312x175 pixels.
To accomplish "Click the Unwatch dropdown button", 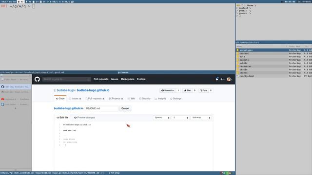I will (168, 90).
